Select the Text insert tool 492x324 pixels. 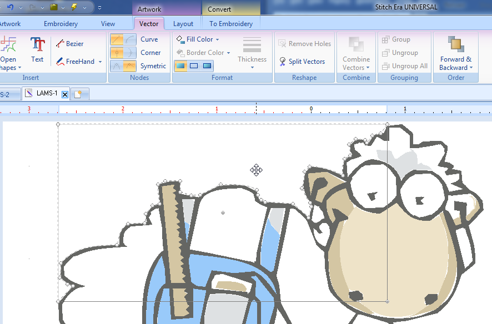pos(37,49)
